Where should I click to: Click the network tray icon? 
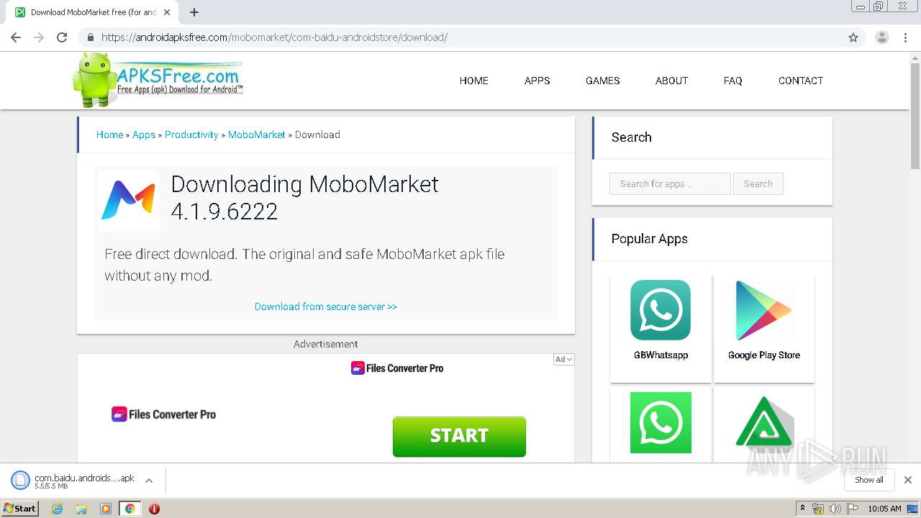[818, 509]
